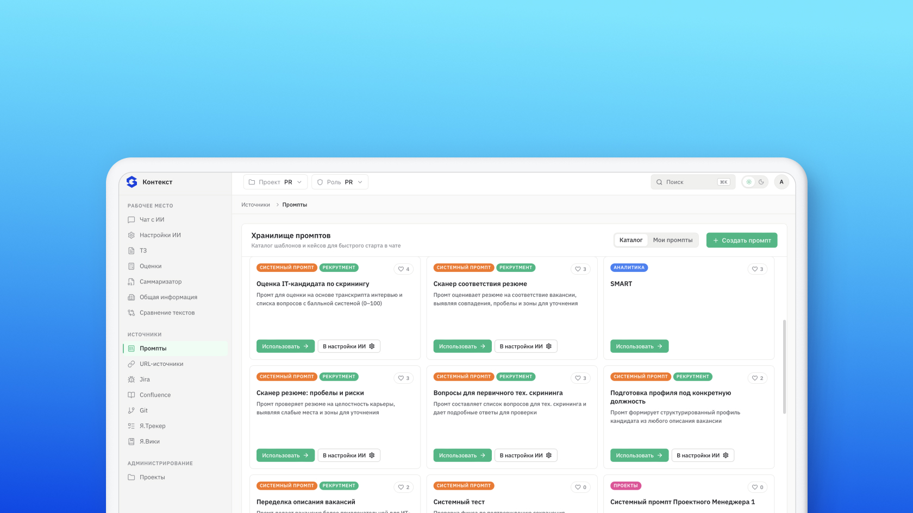
Task: Switch to dark theme moon icon
Action: point(761,182)
